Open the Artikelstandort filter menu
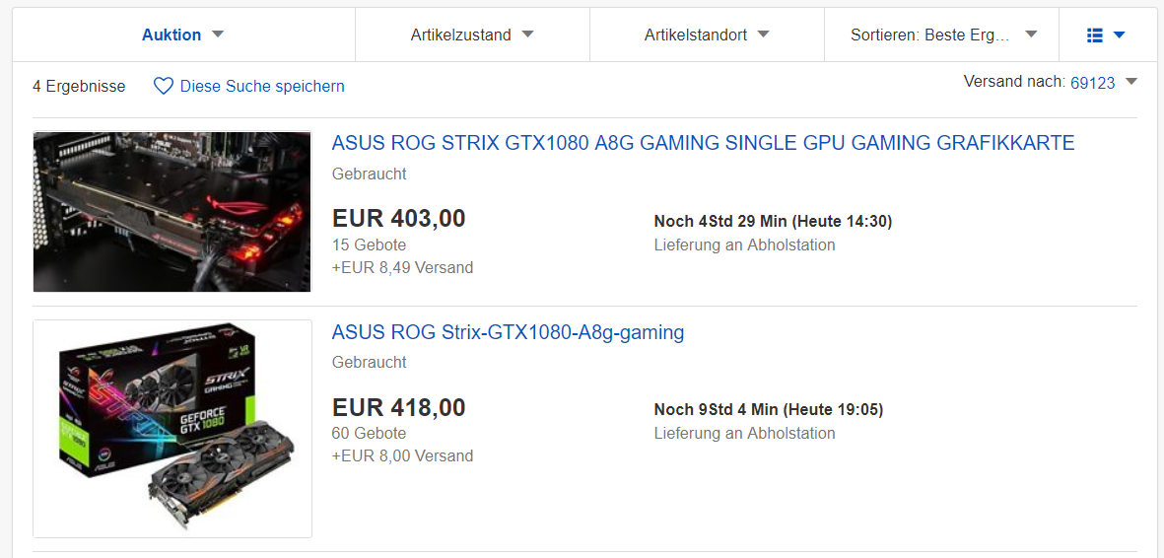The image size is (1164, 558). tap(694, 35)
